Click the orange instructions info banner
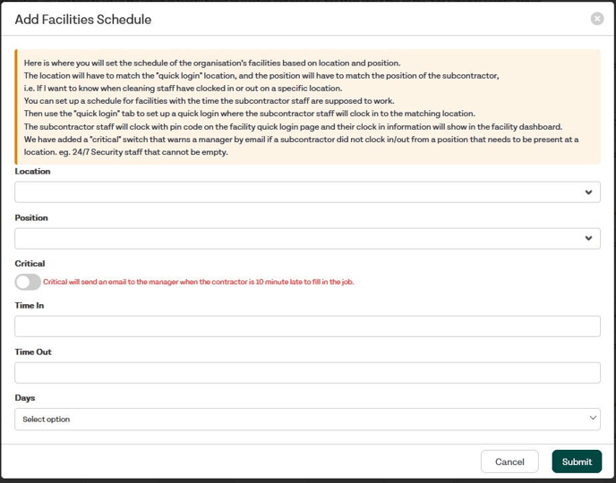This screenshot has width=616, height=483. (307, 106)
